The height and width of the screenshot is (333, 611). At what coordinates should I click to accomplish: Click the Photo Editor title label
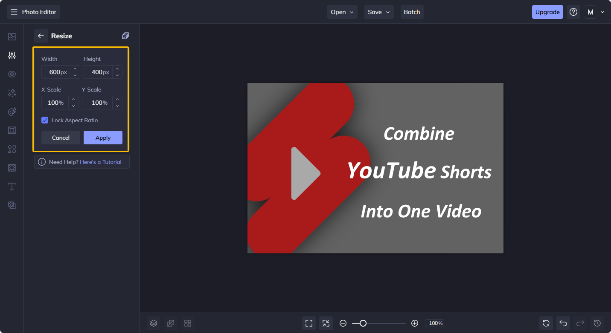pos(39,12)
